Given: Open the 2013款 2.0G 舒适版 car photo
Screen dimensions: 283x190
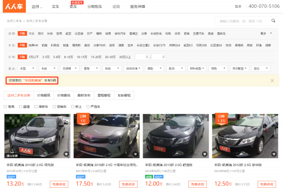Looking at the screenshot, I should coord(176,136).
